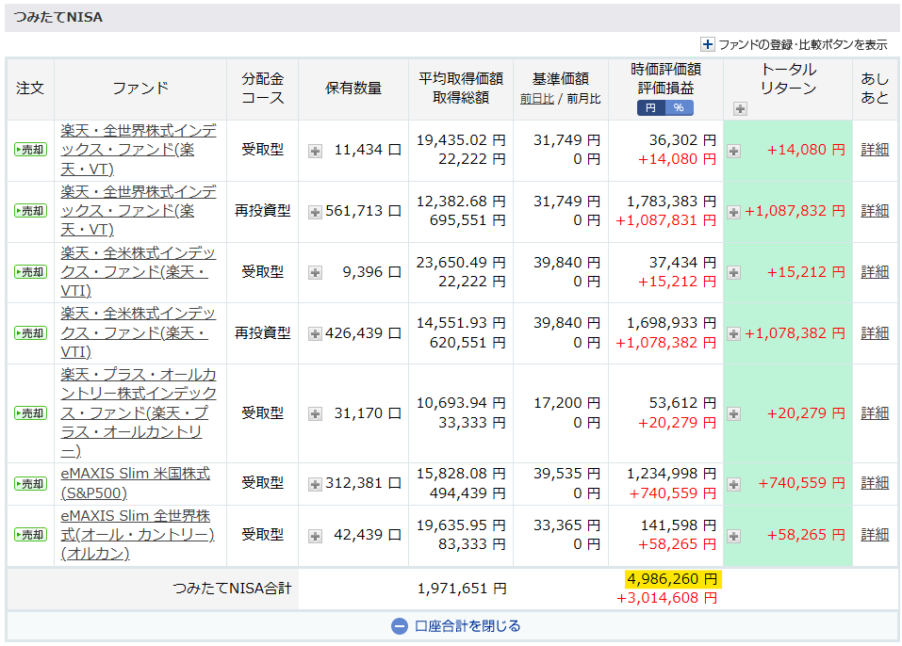Sort by 前日比 in 基準価額 header
The height and width of the screenshot is (646, 902).
pos(536,98)
